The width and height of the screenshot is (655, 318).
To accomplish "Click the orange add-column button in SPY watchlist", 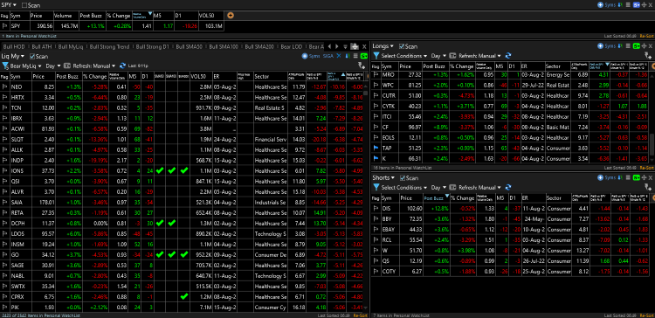I will pos(231,16).
